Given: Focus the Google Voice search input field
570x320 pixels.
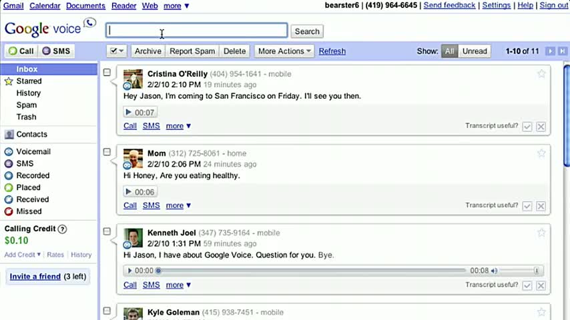Looking at the screenshot, I should click(197, 31).
